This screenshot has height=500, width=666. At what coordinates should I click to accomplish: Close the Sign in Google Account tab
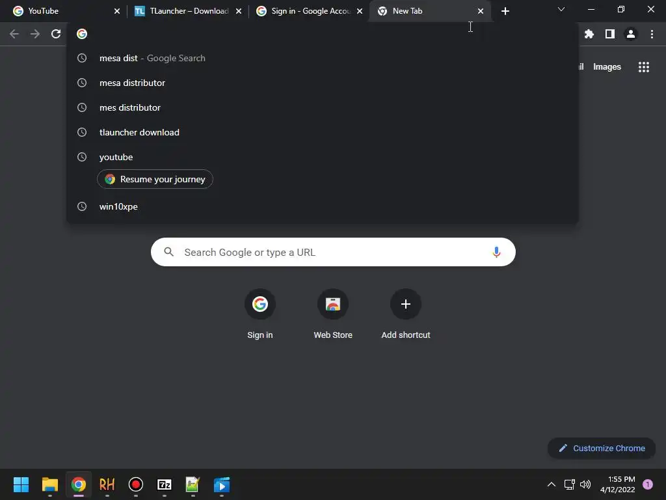click(x=360, y=11)
